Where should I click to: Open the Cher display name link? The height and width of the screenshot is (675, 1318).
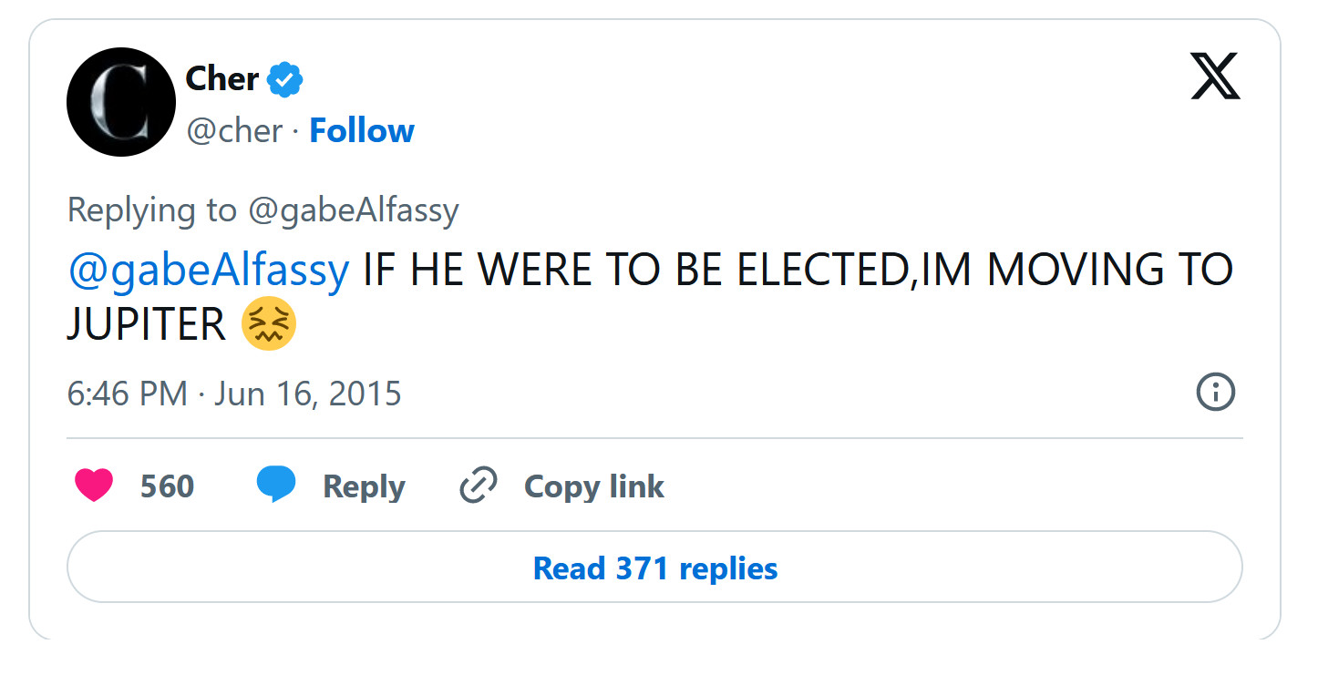click(x=221, y=79)
